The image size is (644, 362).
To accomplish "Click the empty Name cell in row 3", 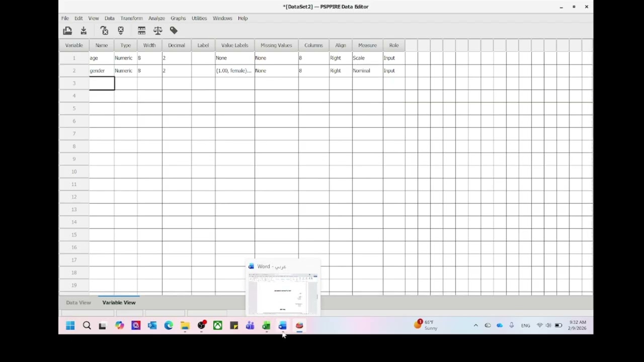I will point(102,83).
